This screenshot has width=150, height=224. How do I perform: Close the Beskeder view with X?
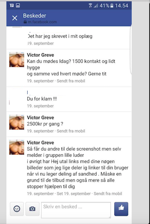(15, 18)
